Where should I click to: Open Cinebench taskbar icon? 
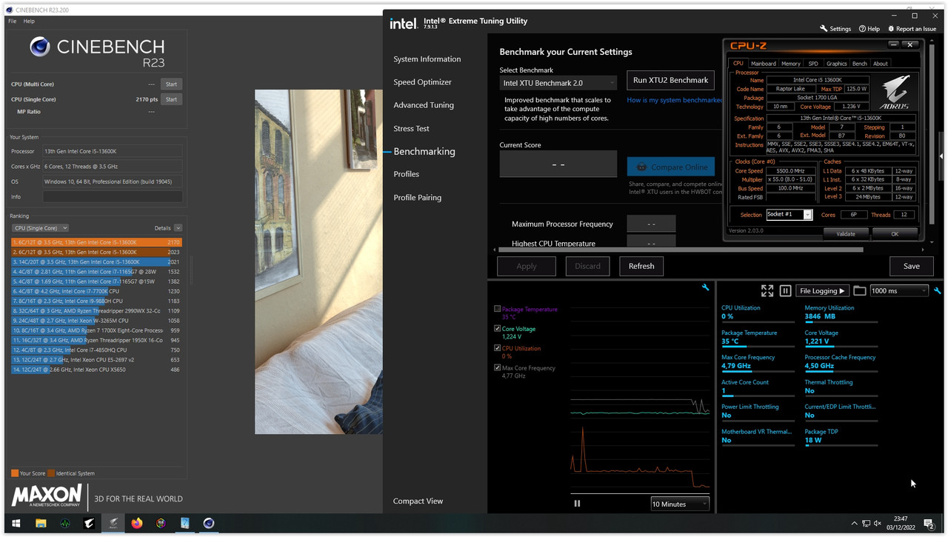[209, 524]
